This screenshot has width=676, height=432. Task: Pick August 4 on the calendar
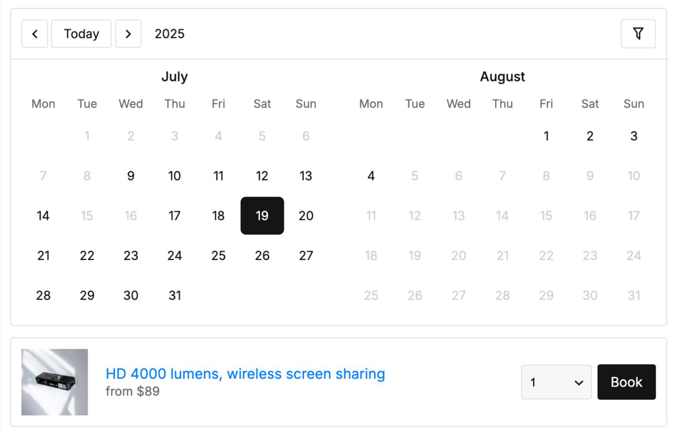(371, 176)
